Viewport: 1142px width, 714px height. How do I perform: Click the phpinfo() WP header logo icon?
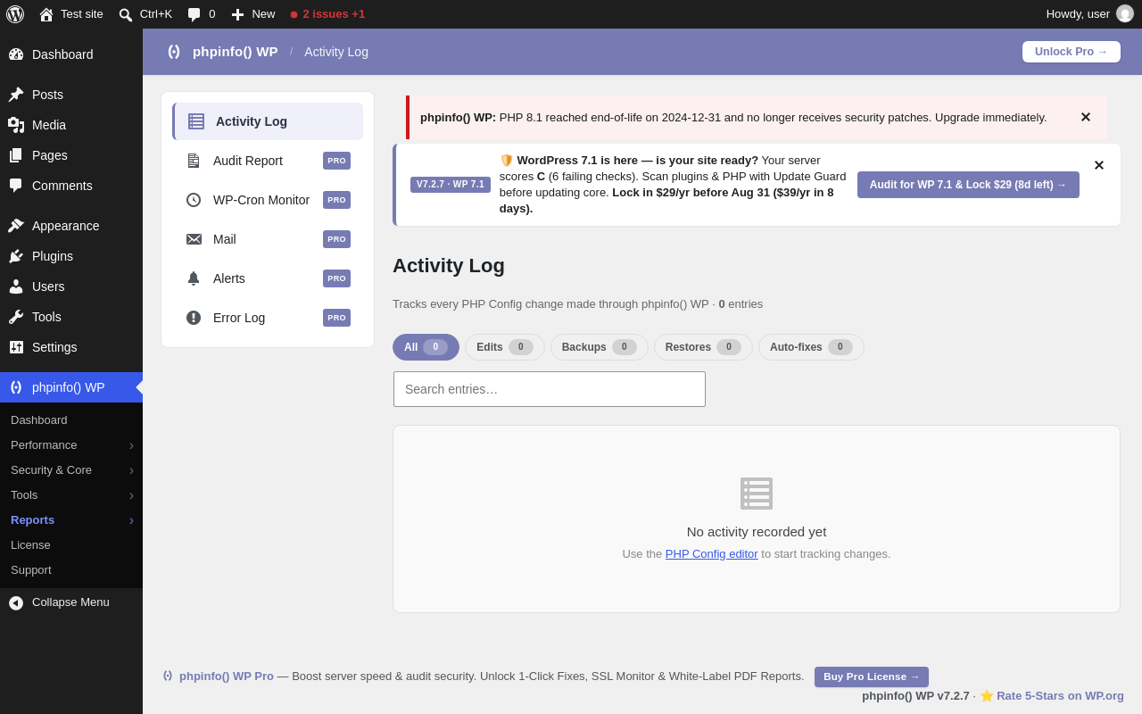click(x=174, y=52)
